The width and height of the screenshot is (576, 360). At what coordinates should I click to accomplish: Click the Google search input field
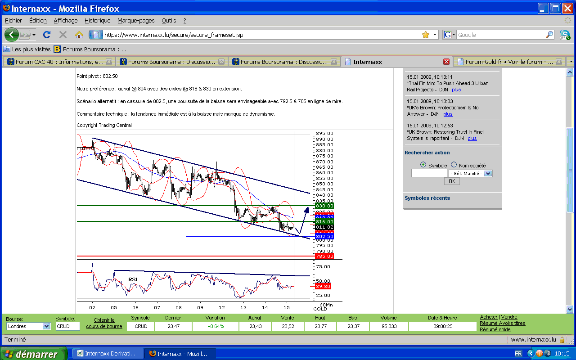(500, 35)
